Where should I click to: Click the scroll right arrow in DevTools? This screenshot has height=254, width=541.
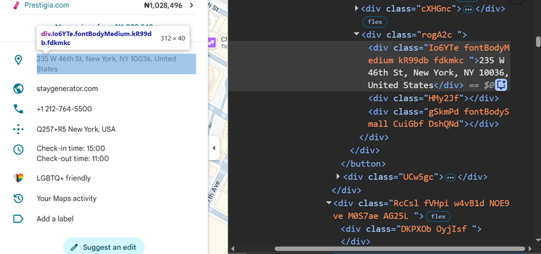click(x=531, y=248)
